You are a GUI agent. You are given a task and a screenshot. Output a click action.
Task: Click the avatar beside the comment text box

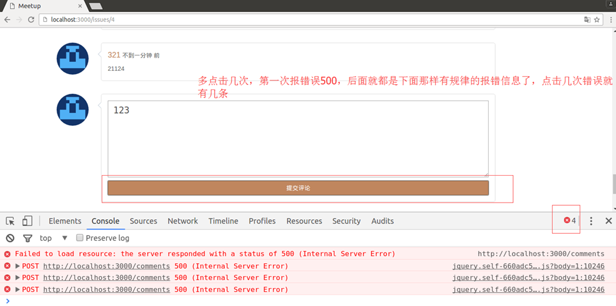pyautogui.click(x=73, y=110)
